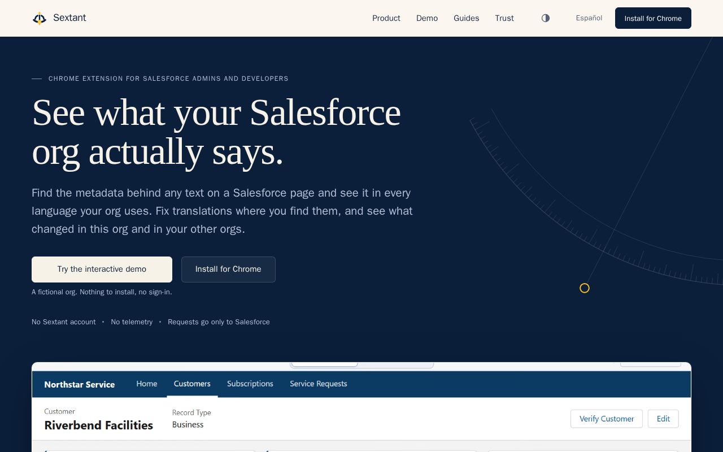
Task: Select the Subscriptions tab in Northstar Service
Action: pyautogui.click(x=250, y=384)
